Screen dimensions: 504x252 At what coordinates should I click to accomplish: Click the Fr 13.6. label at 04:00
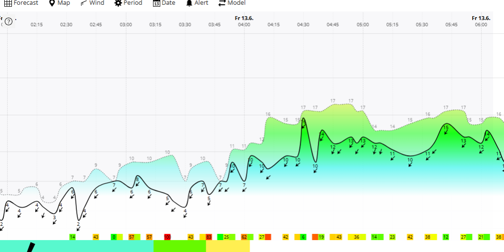click(x=244, y=18)
